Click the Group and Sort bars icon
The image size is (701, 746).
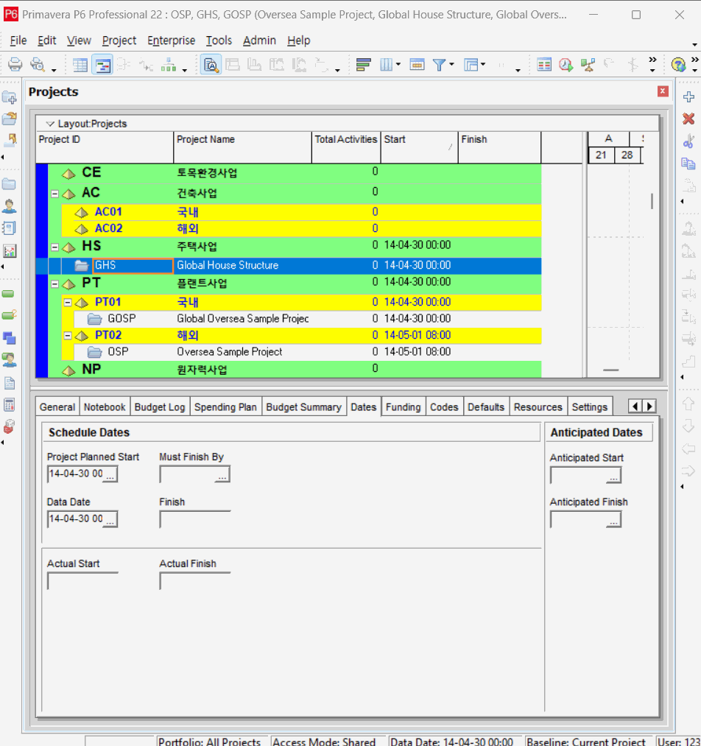pos(363,64)
